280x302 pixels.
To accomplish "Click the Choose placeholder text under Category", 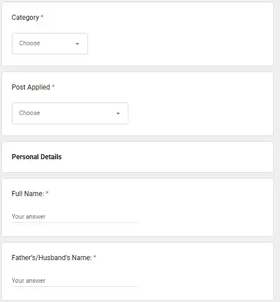I will 30,43.
